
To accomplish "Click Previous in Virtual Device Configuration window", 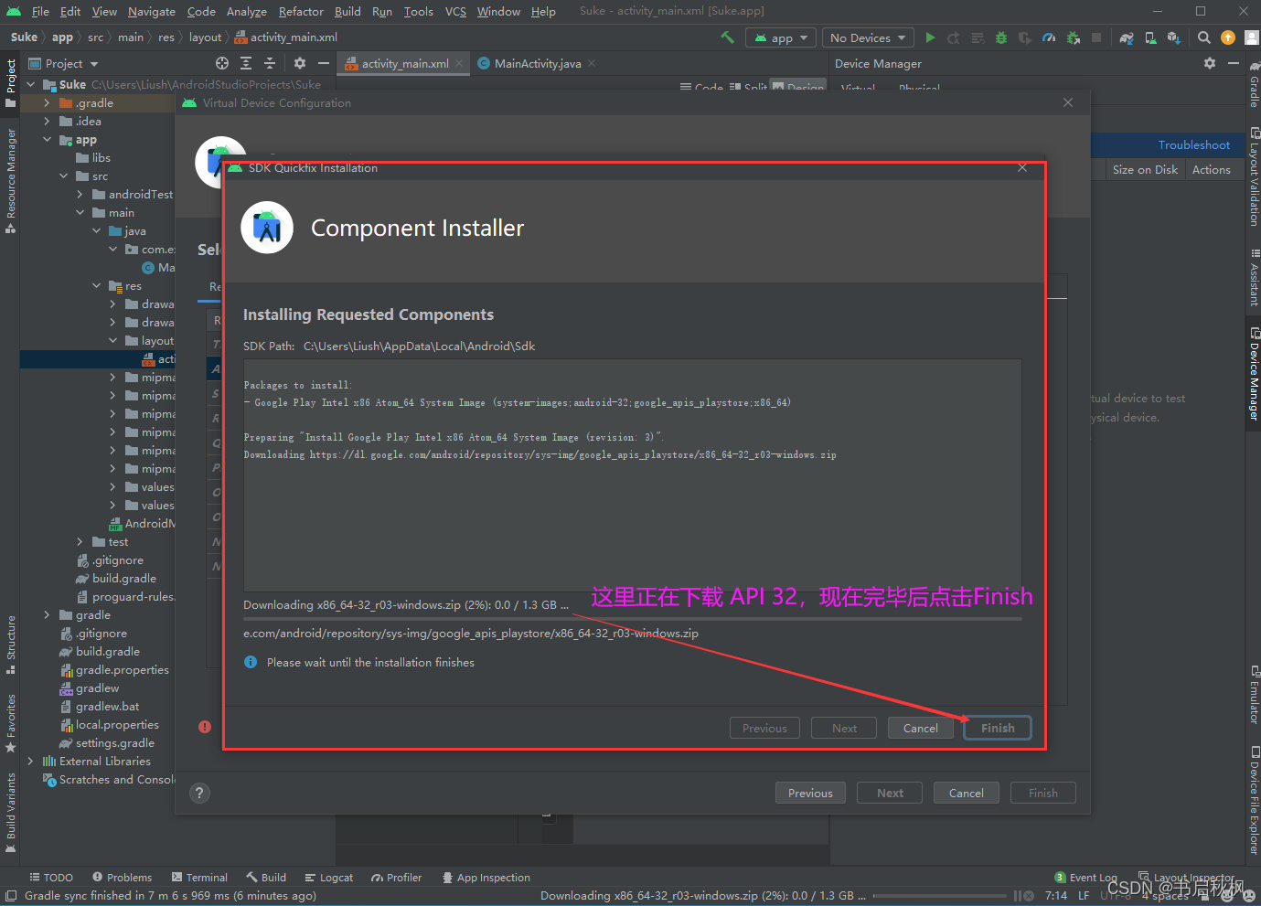I will point(810,794).
